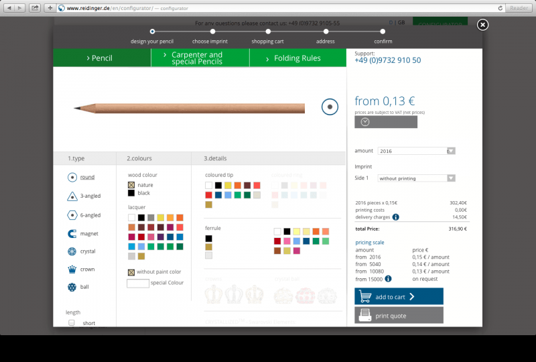Click the amount field showing 2016
Viewport: 536px width, 362px height.
click(x=412, y=151)
